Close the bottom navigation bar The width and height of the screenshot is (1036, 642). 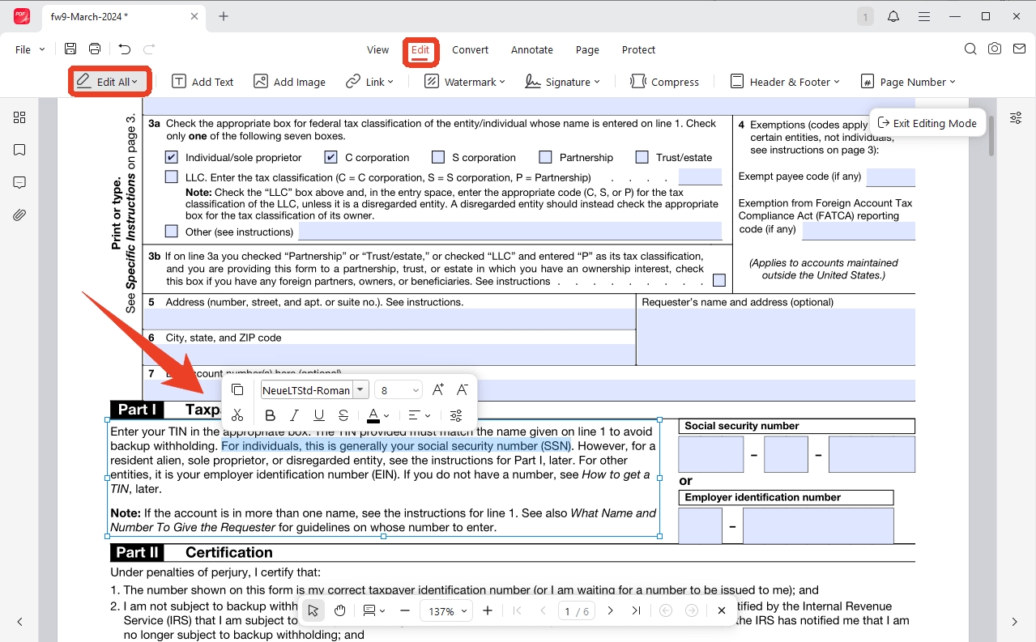point(722,611)
